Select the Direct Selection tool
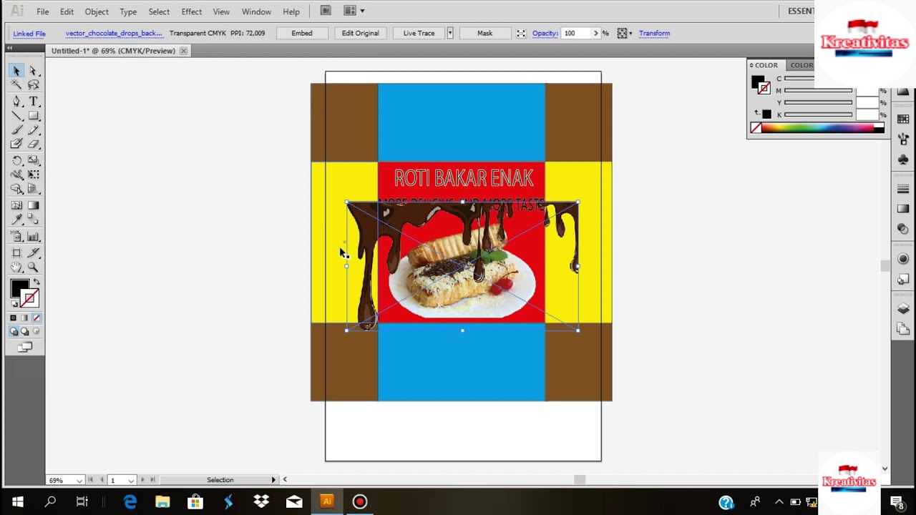916x515 pixels. (33, 71)
